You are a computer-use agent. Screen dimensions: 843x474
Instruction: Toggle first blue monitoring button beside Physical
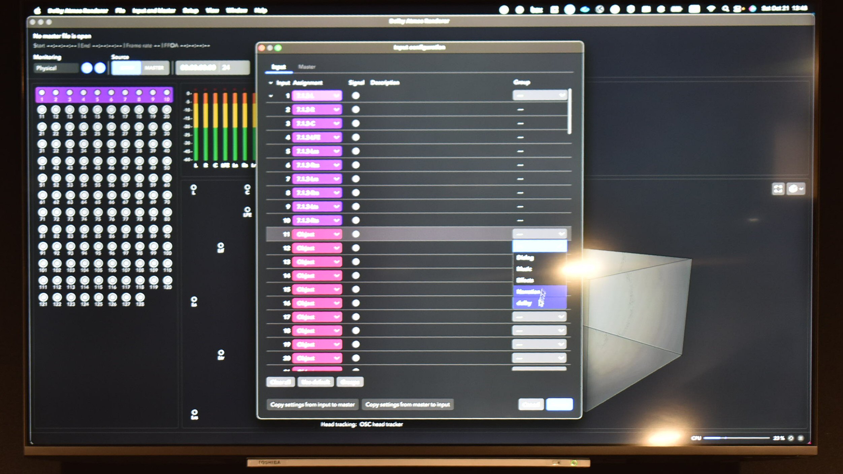(87, 68)
